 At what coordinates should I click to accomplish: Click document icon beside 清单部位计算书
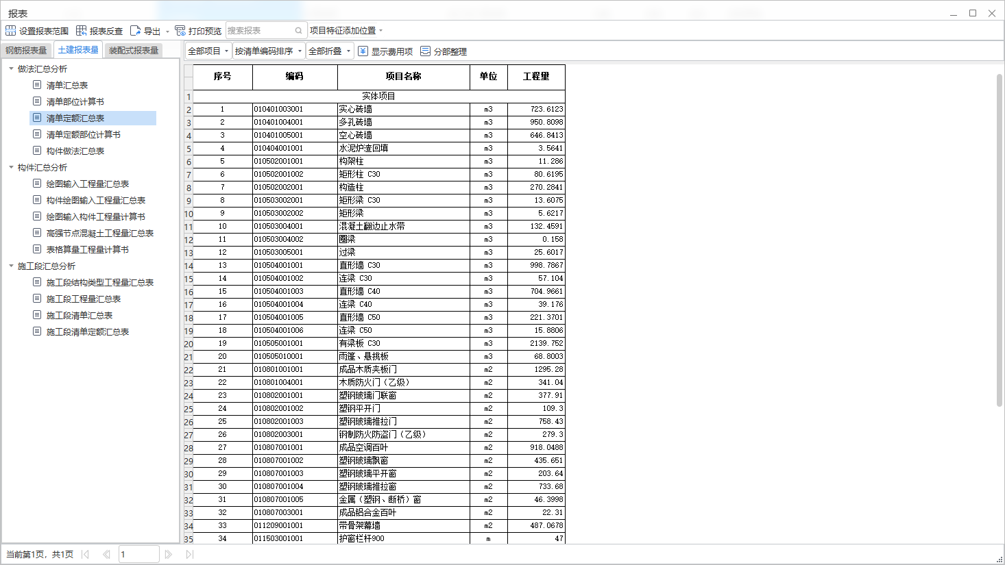coord(37,101)
